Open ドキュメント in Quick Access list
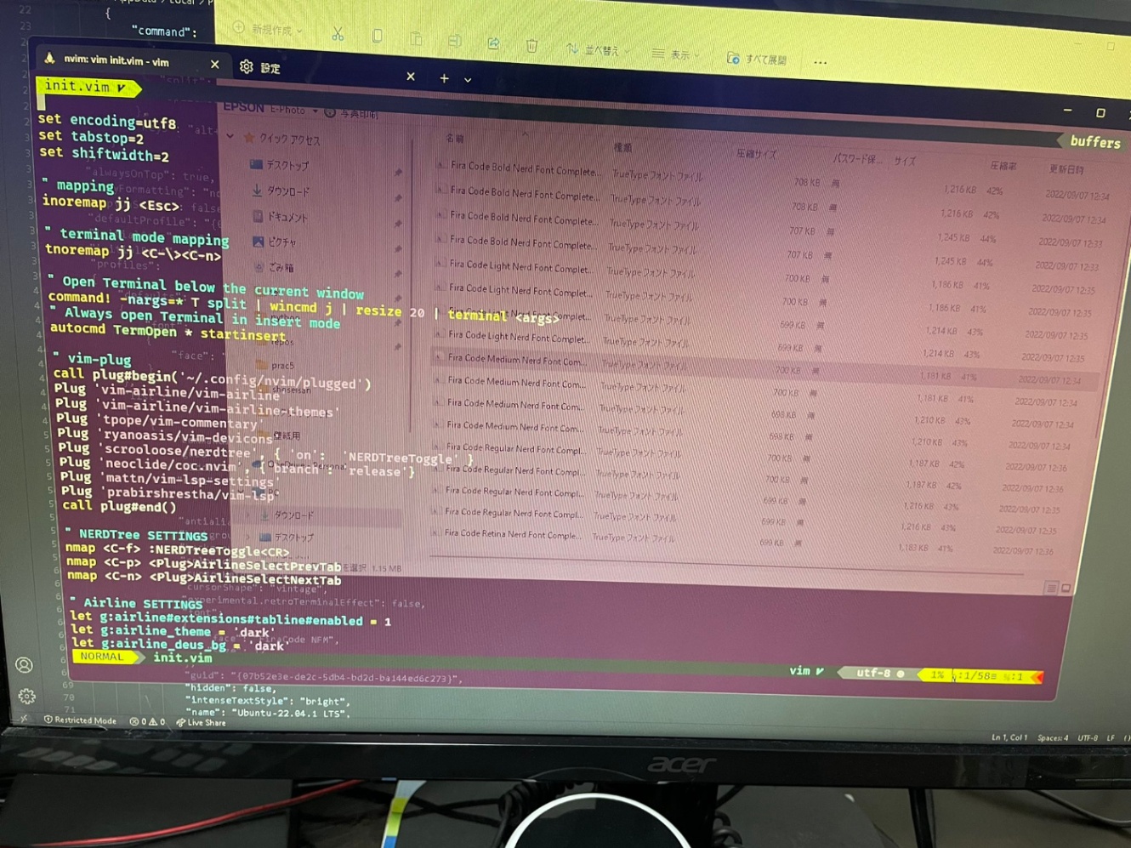1131x848 pixels. (x=280, y=217)
